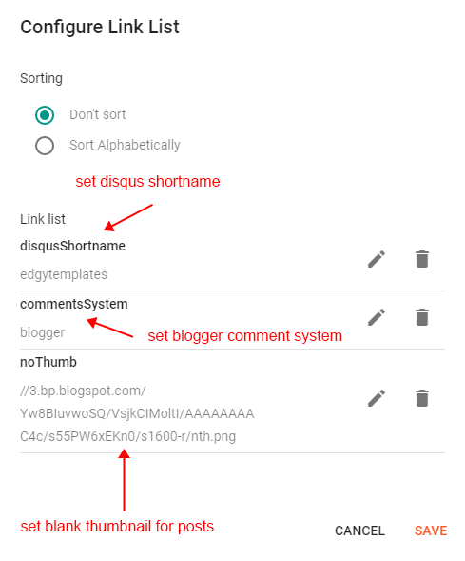465x561 pixels.
Task: Click the Don't sort label text
Action: [98, 114]
